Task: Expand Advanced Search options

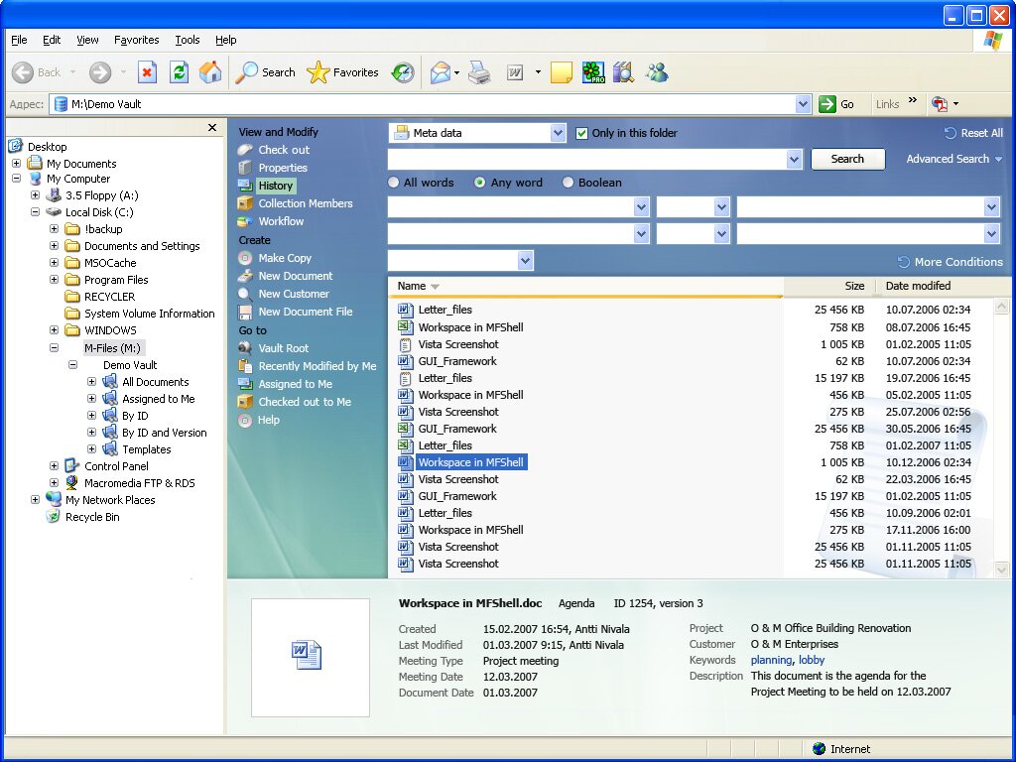Action: (x=953, y=159)
